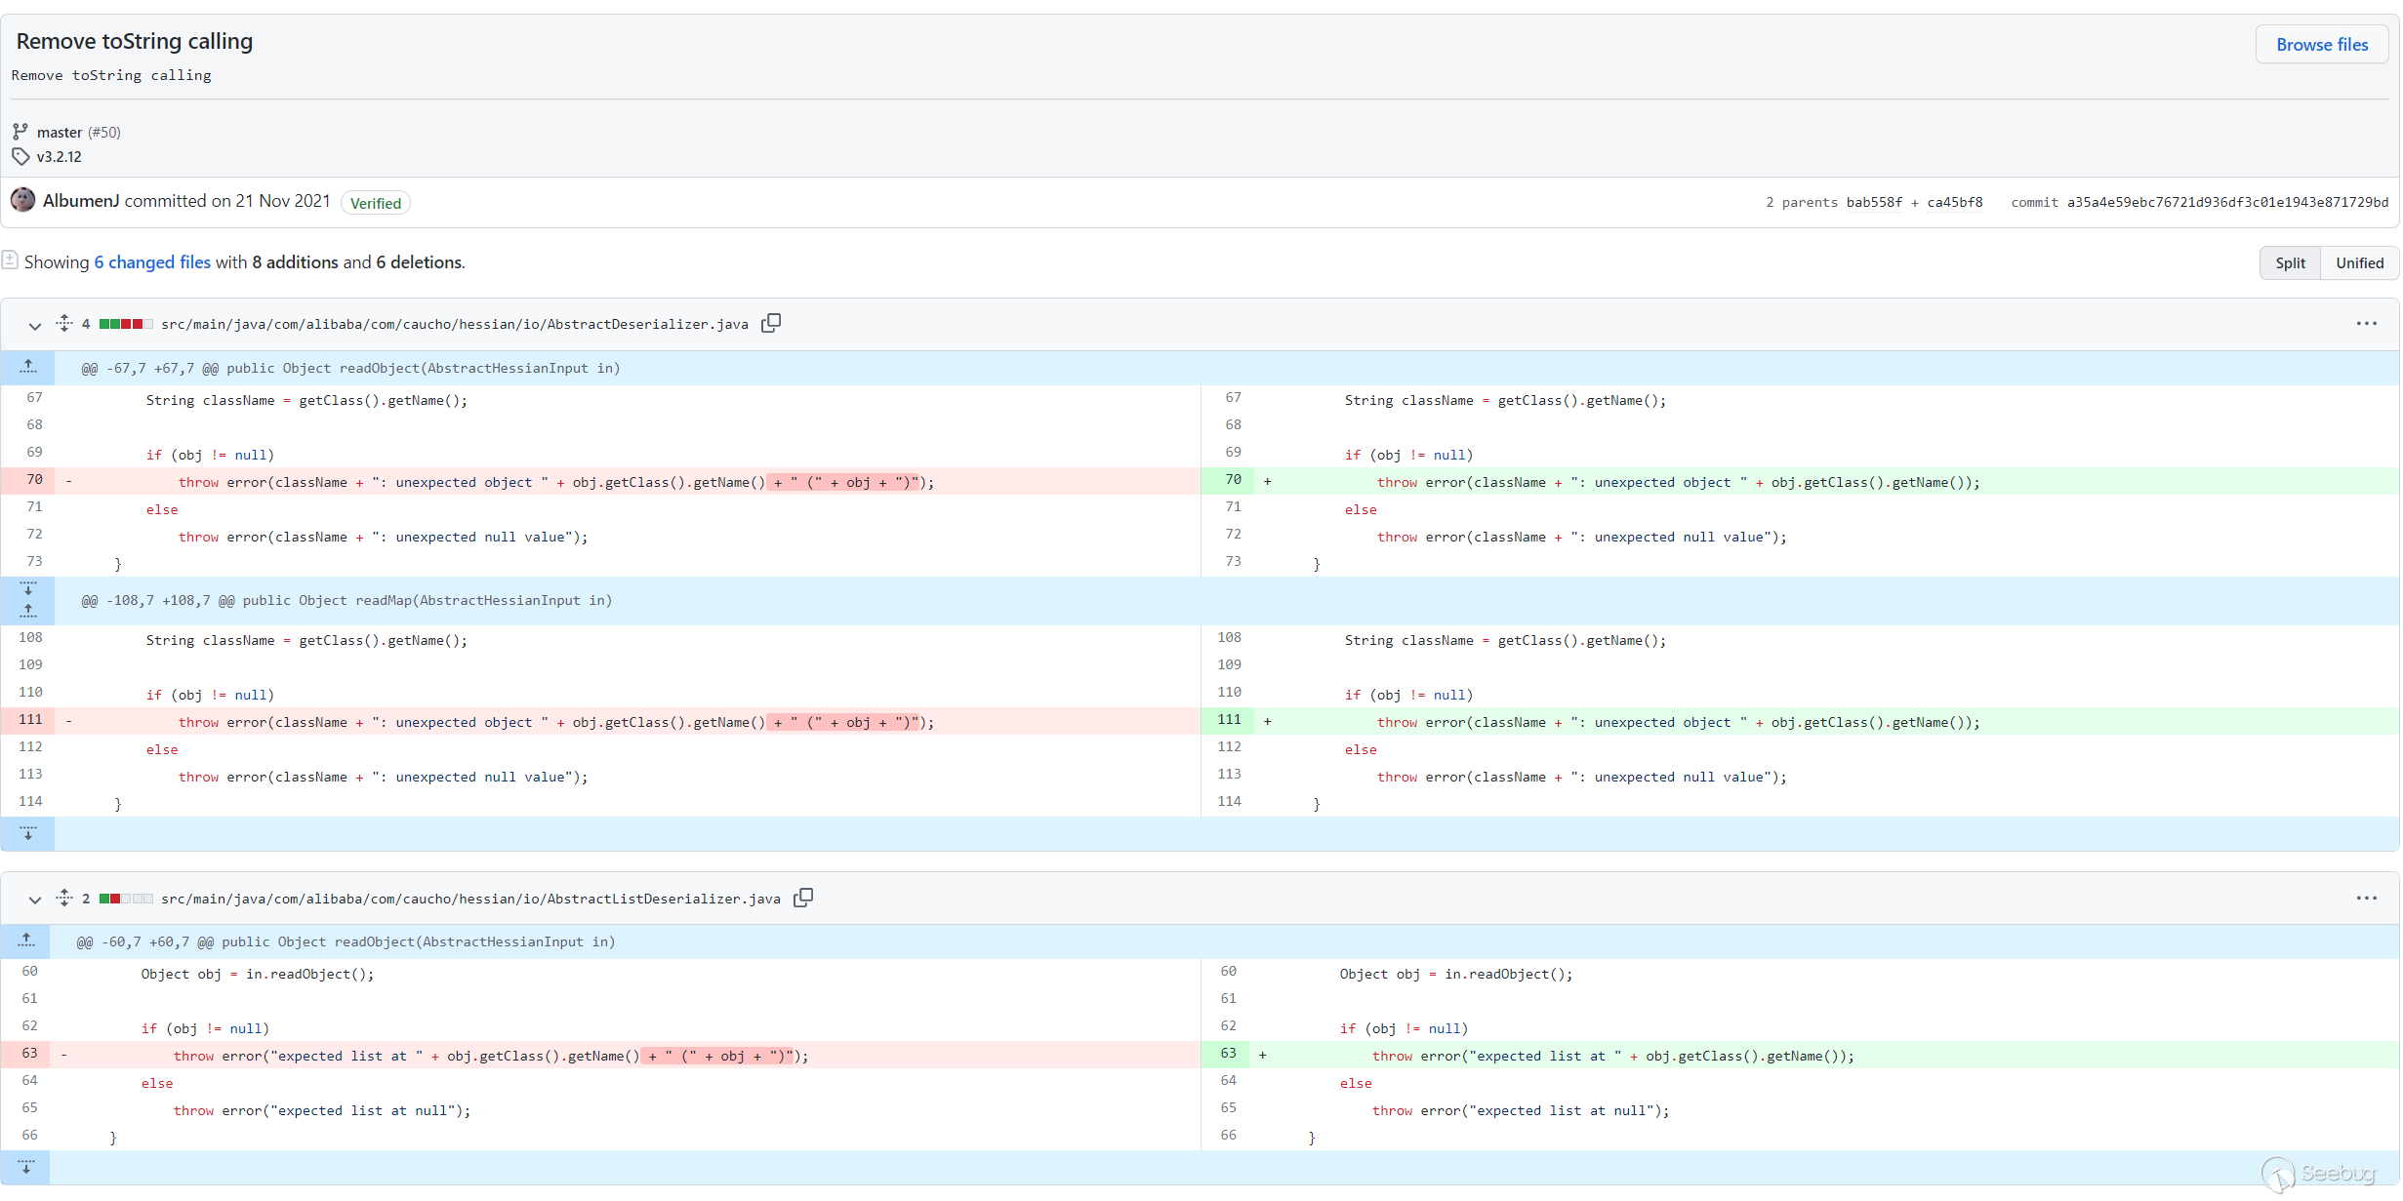Image resolution: width=2403 pixels, height=1201 pixels.
Task: Copy AbstractListDeserializer.java file path icon
Action: point(803,898)
